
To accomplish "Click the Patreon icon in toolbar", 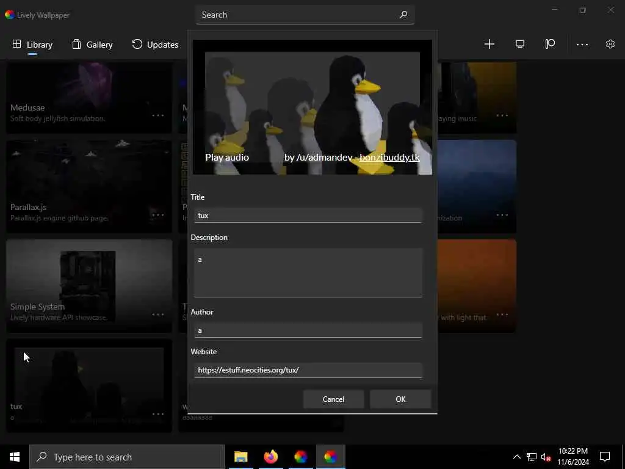I will pyautogui.click(x=550, y=44).
